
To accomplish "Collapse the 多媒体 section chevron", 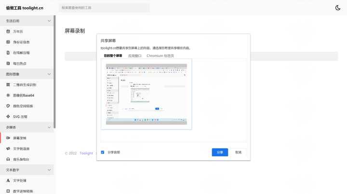I will tap(49, 127).
